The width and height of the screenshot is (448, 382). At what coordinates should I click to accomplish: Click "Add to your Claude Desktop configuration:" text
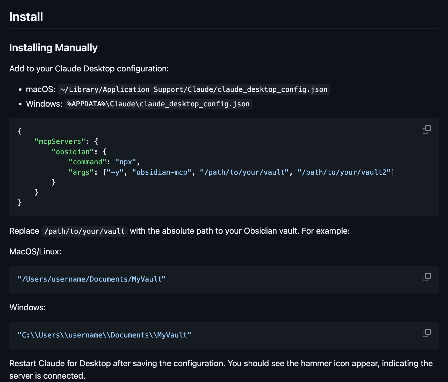click(89, 69)
